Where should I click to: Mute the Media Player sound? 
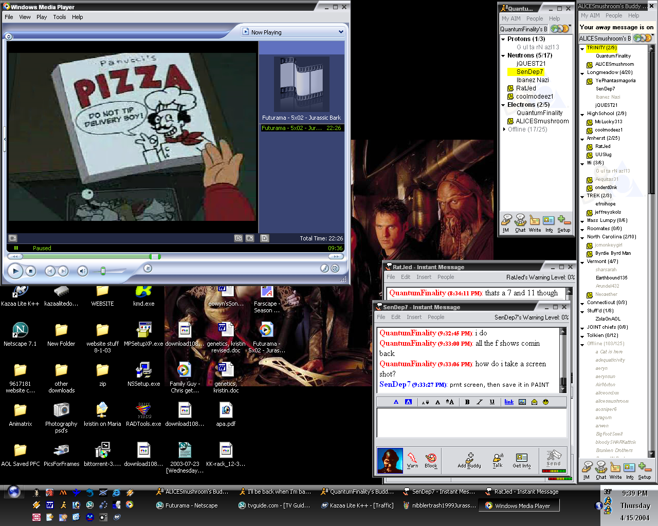pyautogui.click(x=82, y=271)
